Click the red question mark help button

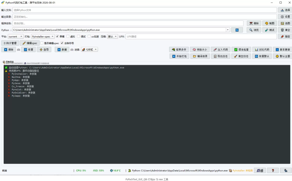pos(273,170)
